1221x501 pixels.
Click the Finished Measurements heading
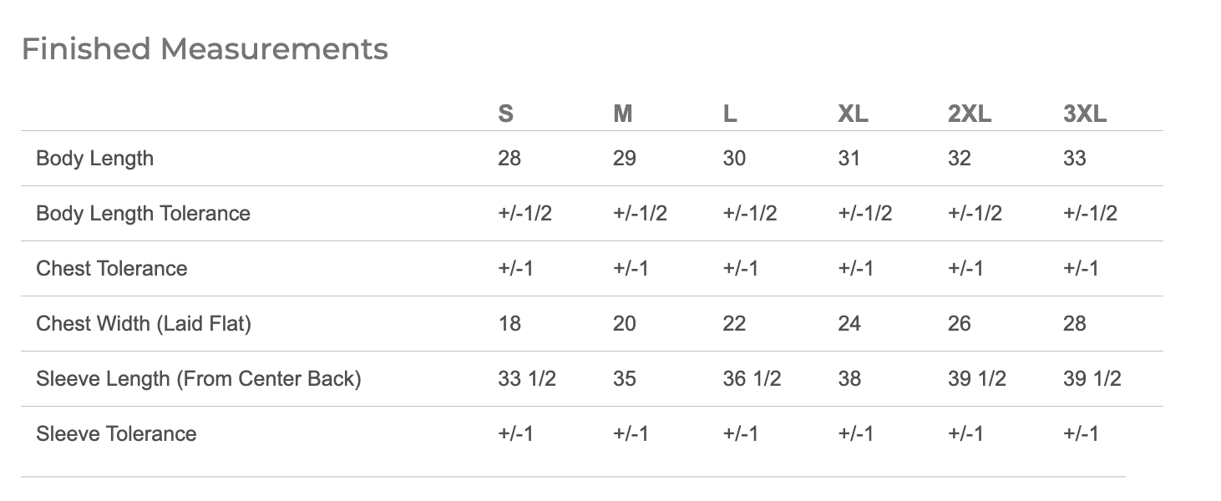click(x=205, y=49)
